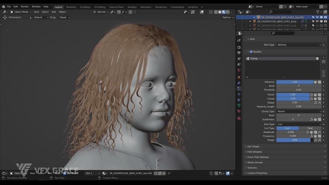Open the Clump Type Parent dropdown

pyautogui.click(x=299, y=111)
